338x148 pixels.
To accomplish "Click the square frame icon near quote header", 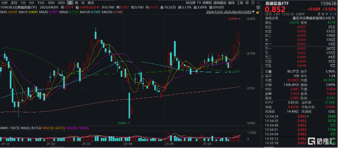I will click(x=331, y=14).
